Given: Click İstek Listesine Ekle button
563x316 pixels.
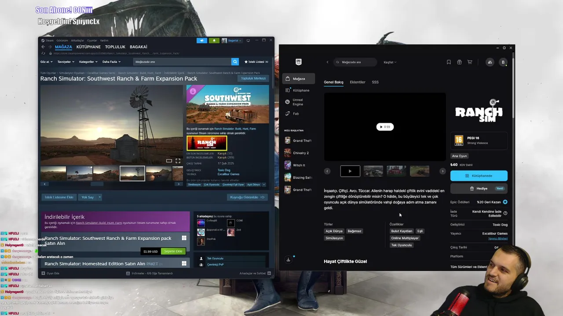Looking at the screenshot, I should [59, 197].
